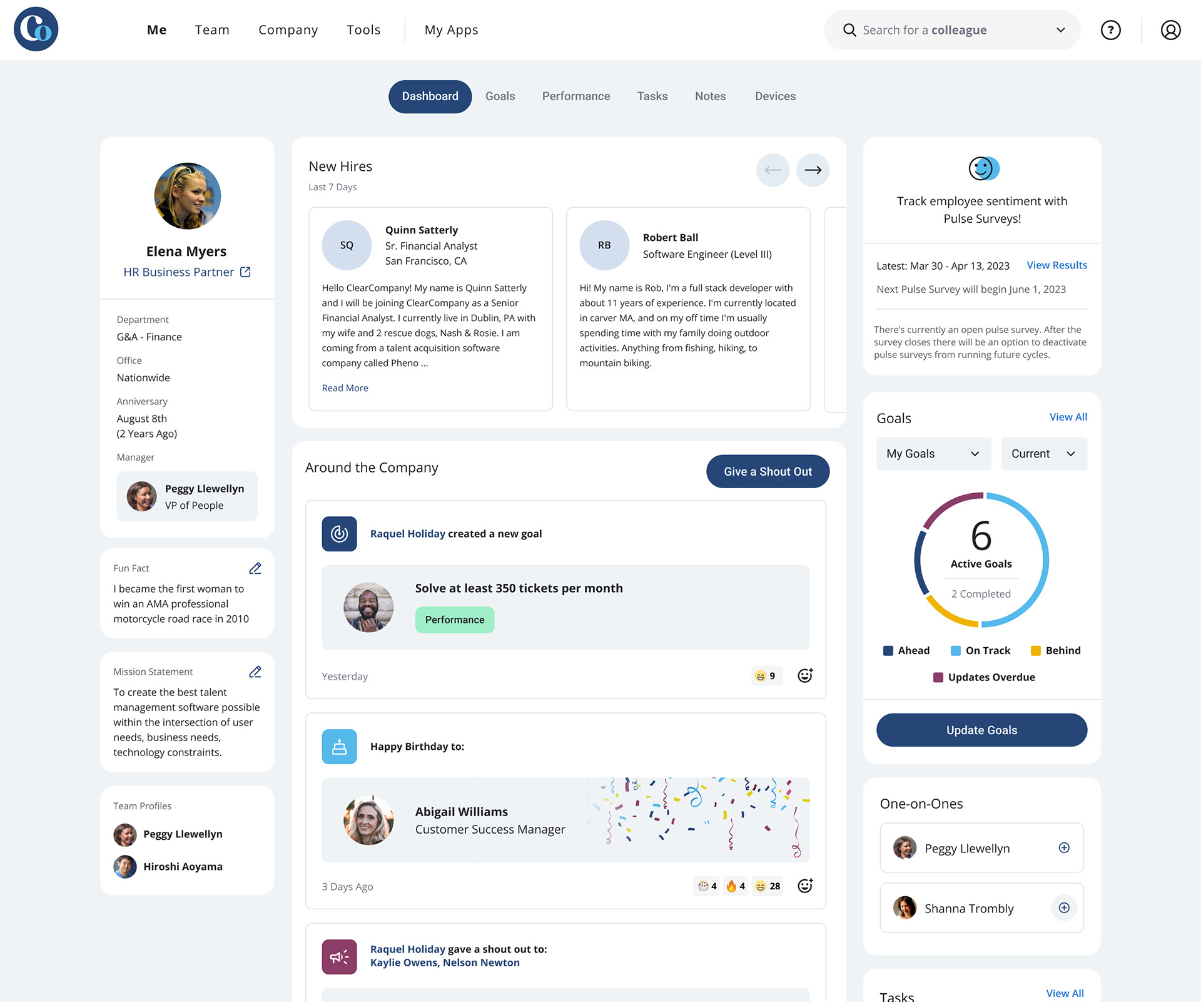Click the Ahead legend color swatch

click(888, 651)
